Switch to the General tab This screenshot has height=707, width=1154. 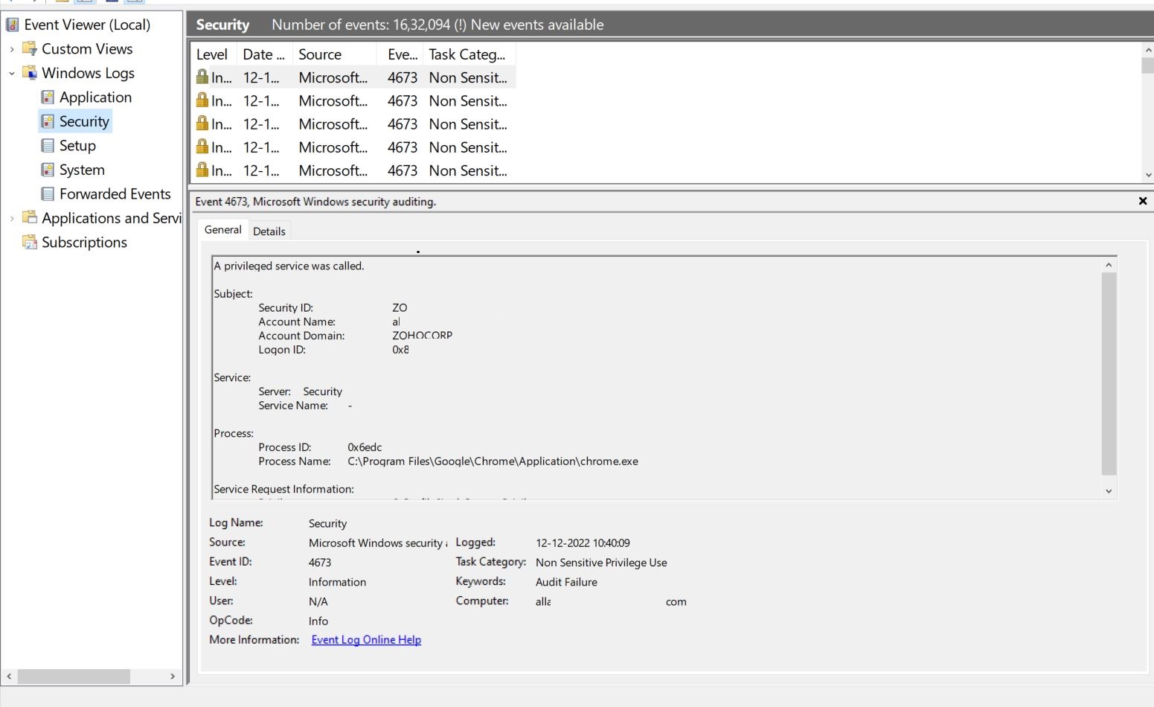click(x=222, y=229)
